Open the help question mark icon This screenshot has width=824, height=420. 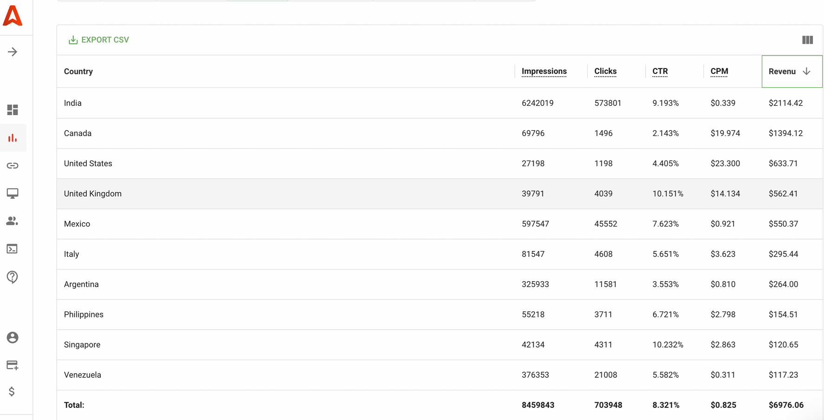(x=13, y=277)
